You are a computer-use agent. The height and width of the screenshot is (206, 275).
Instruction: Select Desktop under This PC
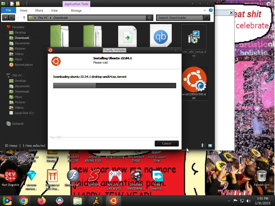[x=17, y=81]
